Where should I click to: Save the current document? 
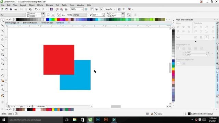pos(11,9)
